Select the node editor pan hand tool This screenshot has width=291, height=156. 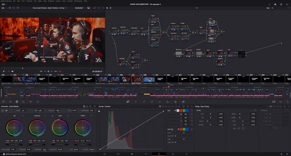(110, 8)
